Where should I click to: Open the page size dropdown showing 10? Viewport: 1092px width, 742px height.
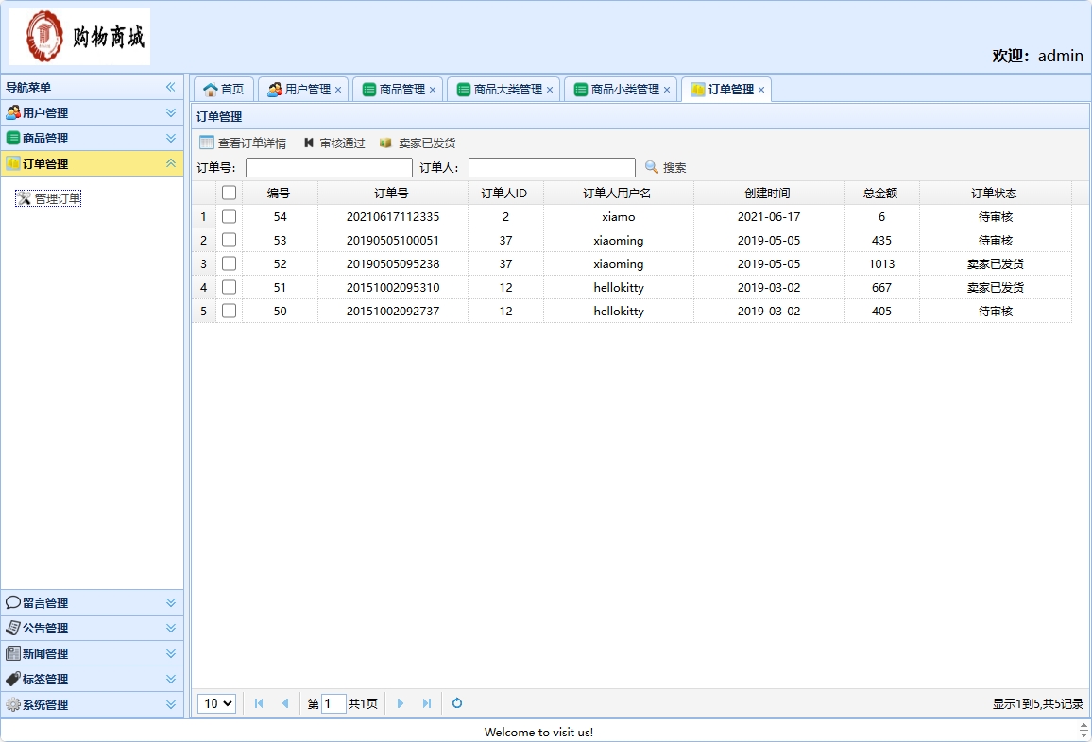[216, 703]
